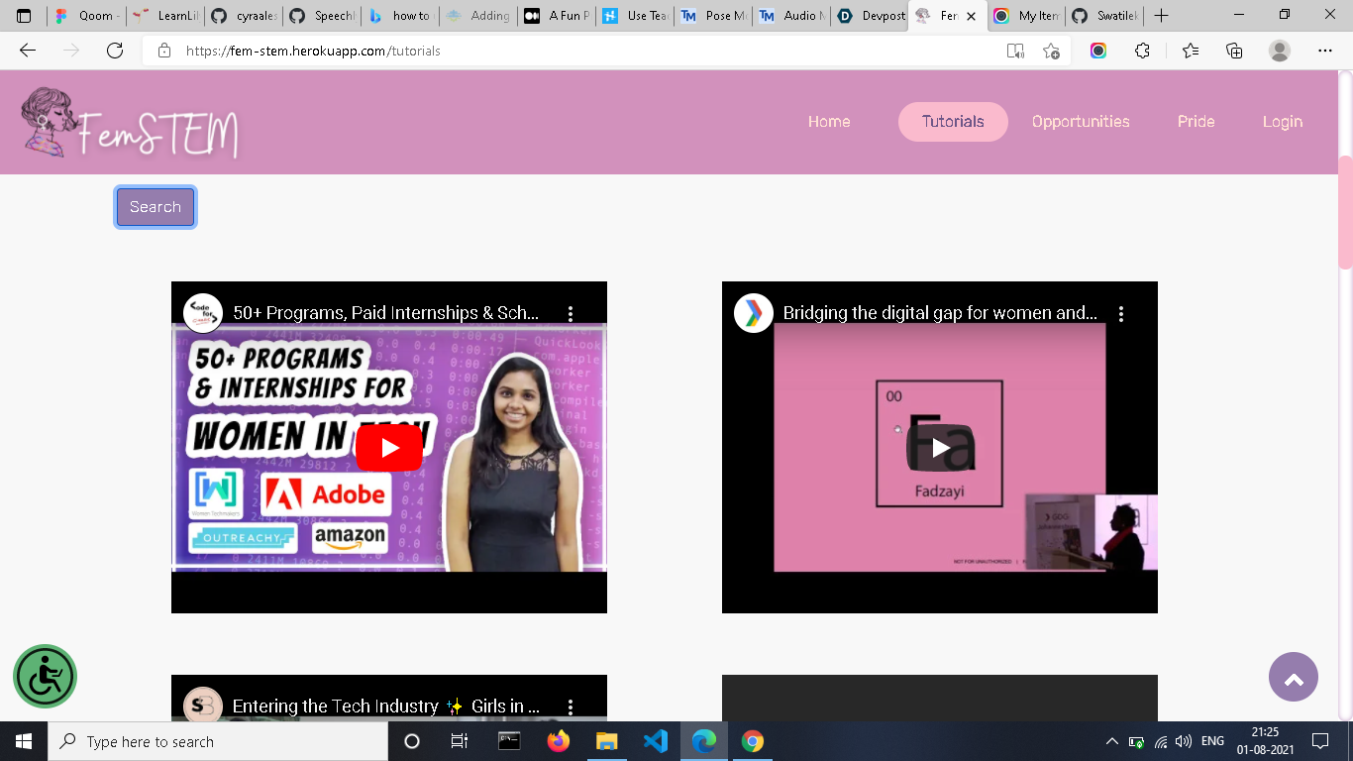Click channel avatar on Entering Tech Industry video
The image size is (1353, 761).
[x=203, y=706]
